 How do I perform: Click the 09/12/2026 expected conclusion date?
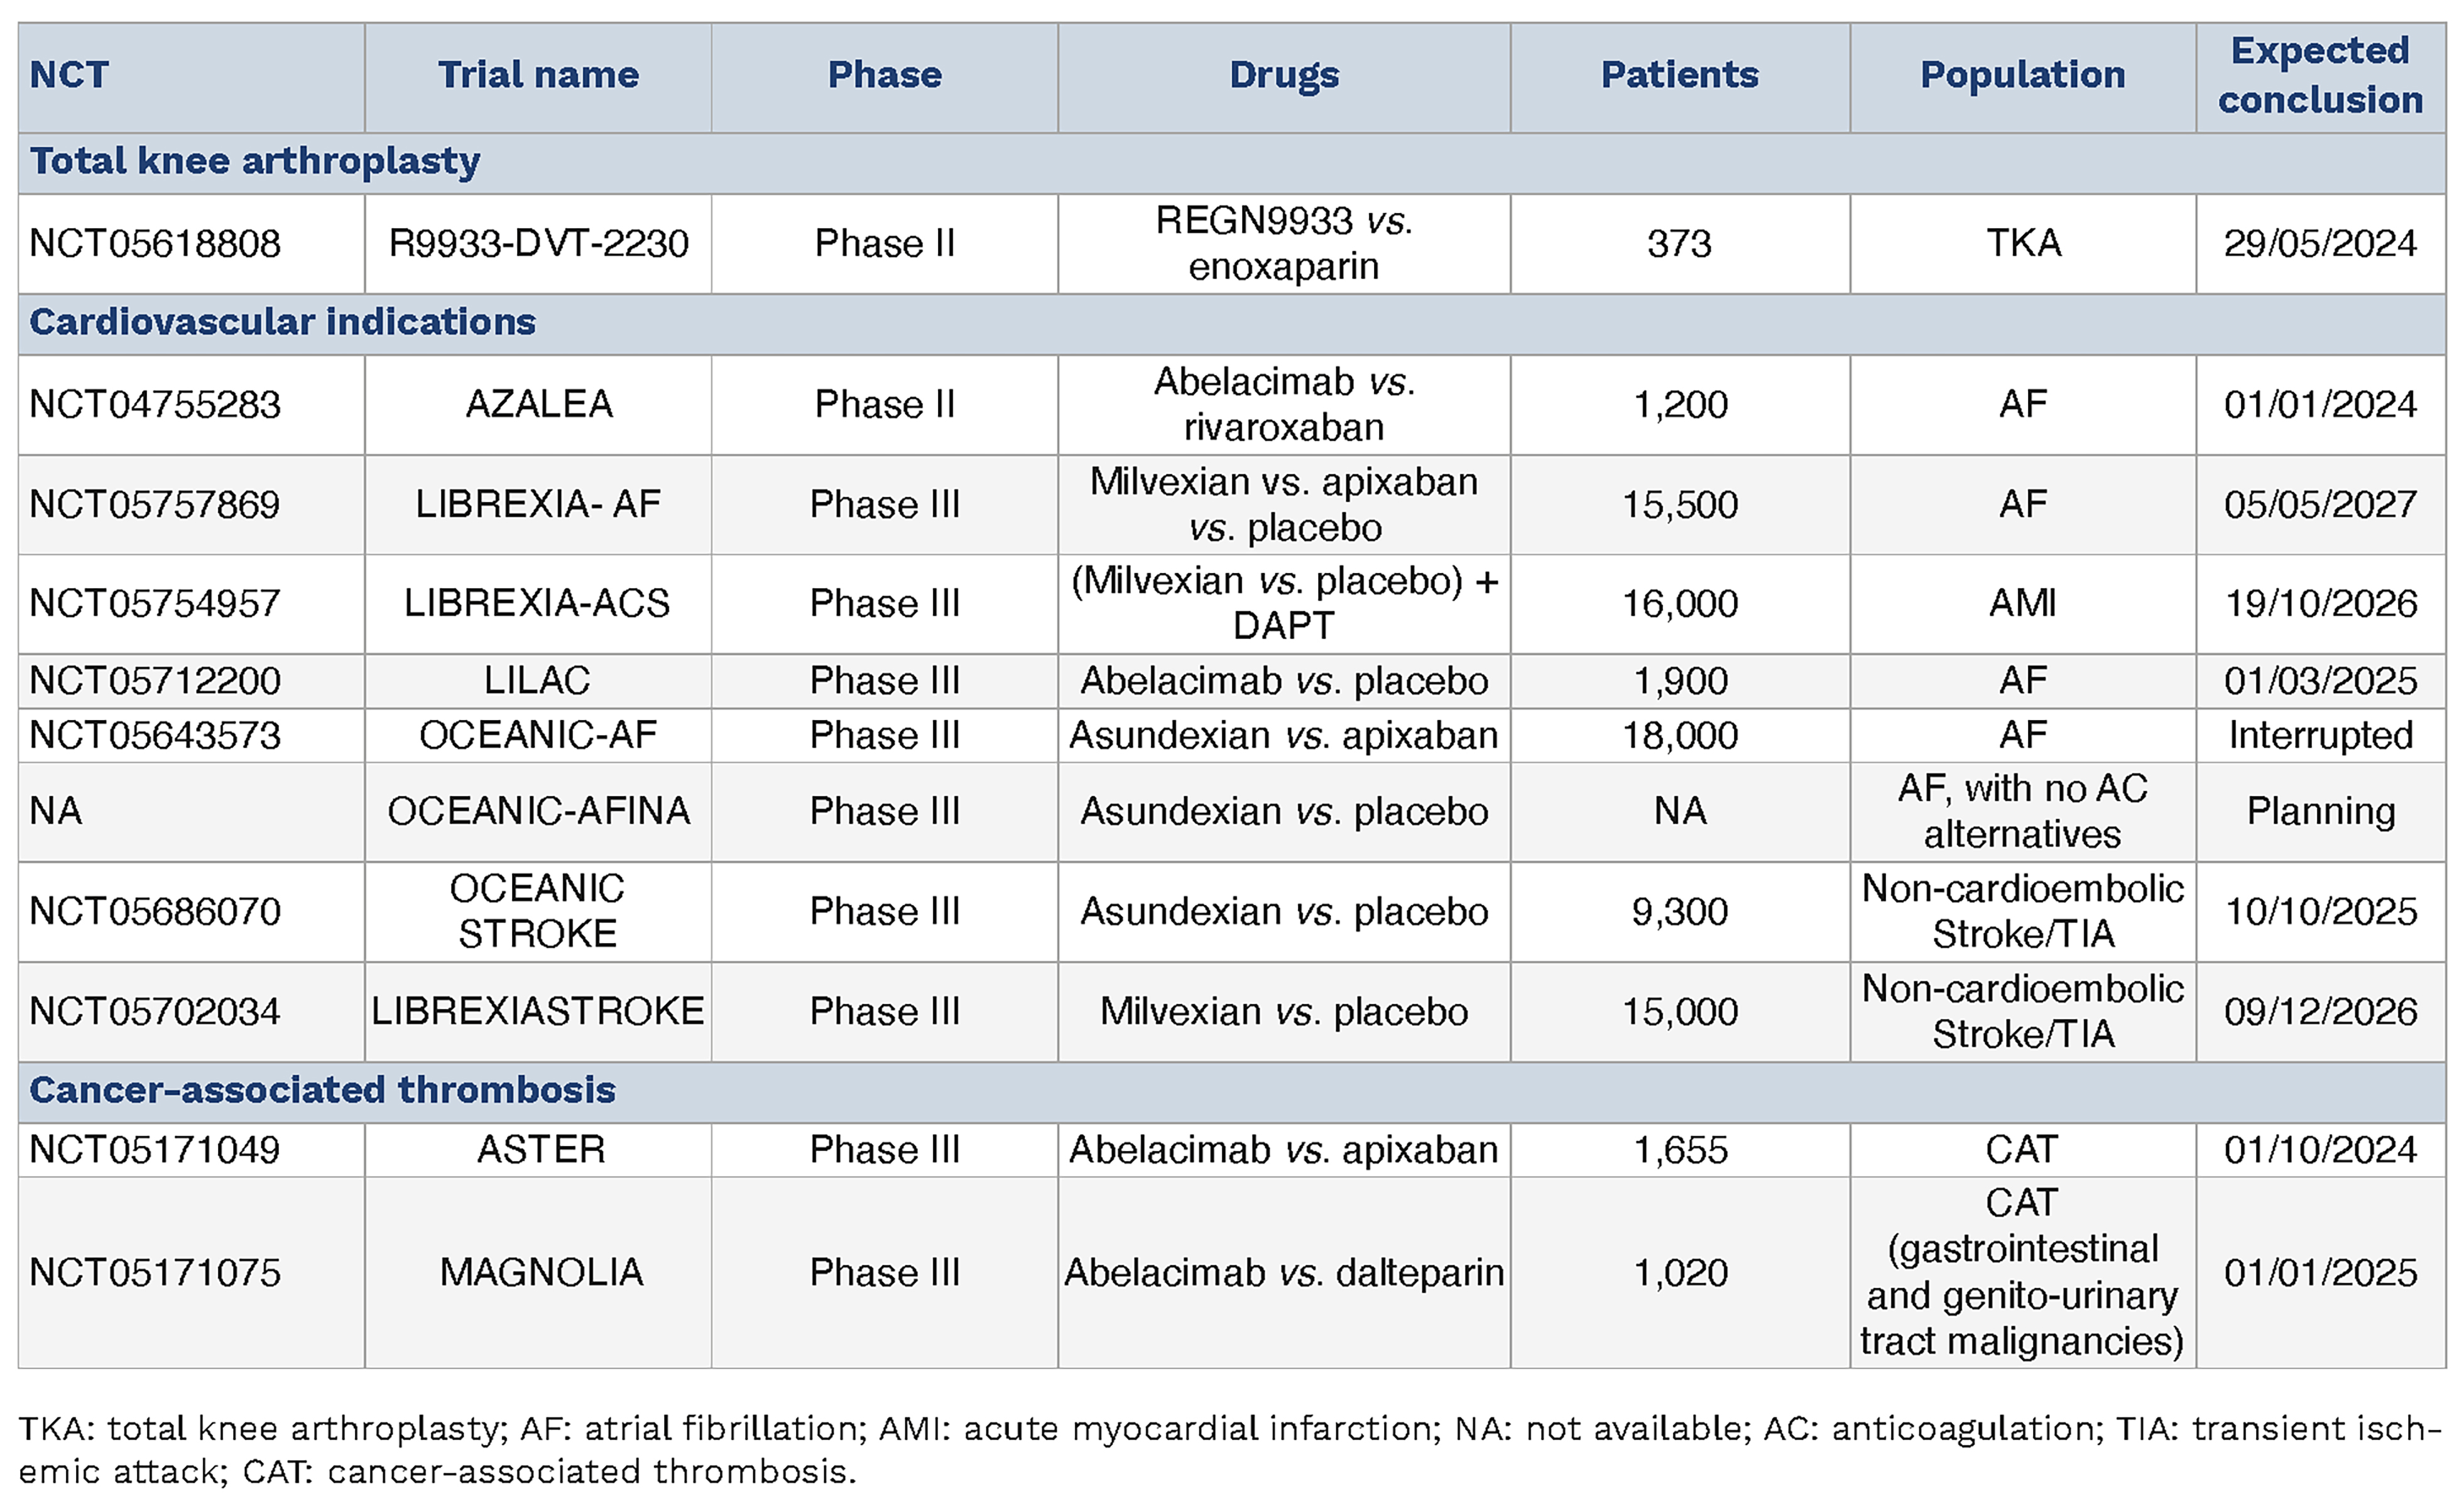pyautogui.click(x=2320, y=1012)
